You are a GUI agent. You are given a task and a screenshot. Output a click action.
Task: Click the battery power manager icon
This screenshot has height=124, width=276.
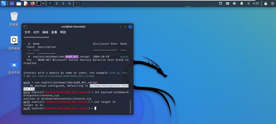[248, 3]
